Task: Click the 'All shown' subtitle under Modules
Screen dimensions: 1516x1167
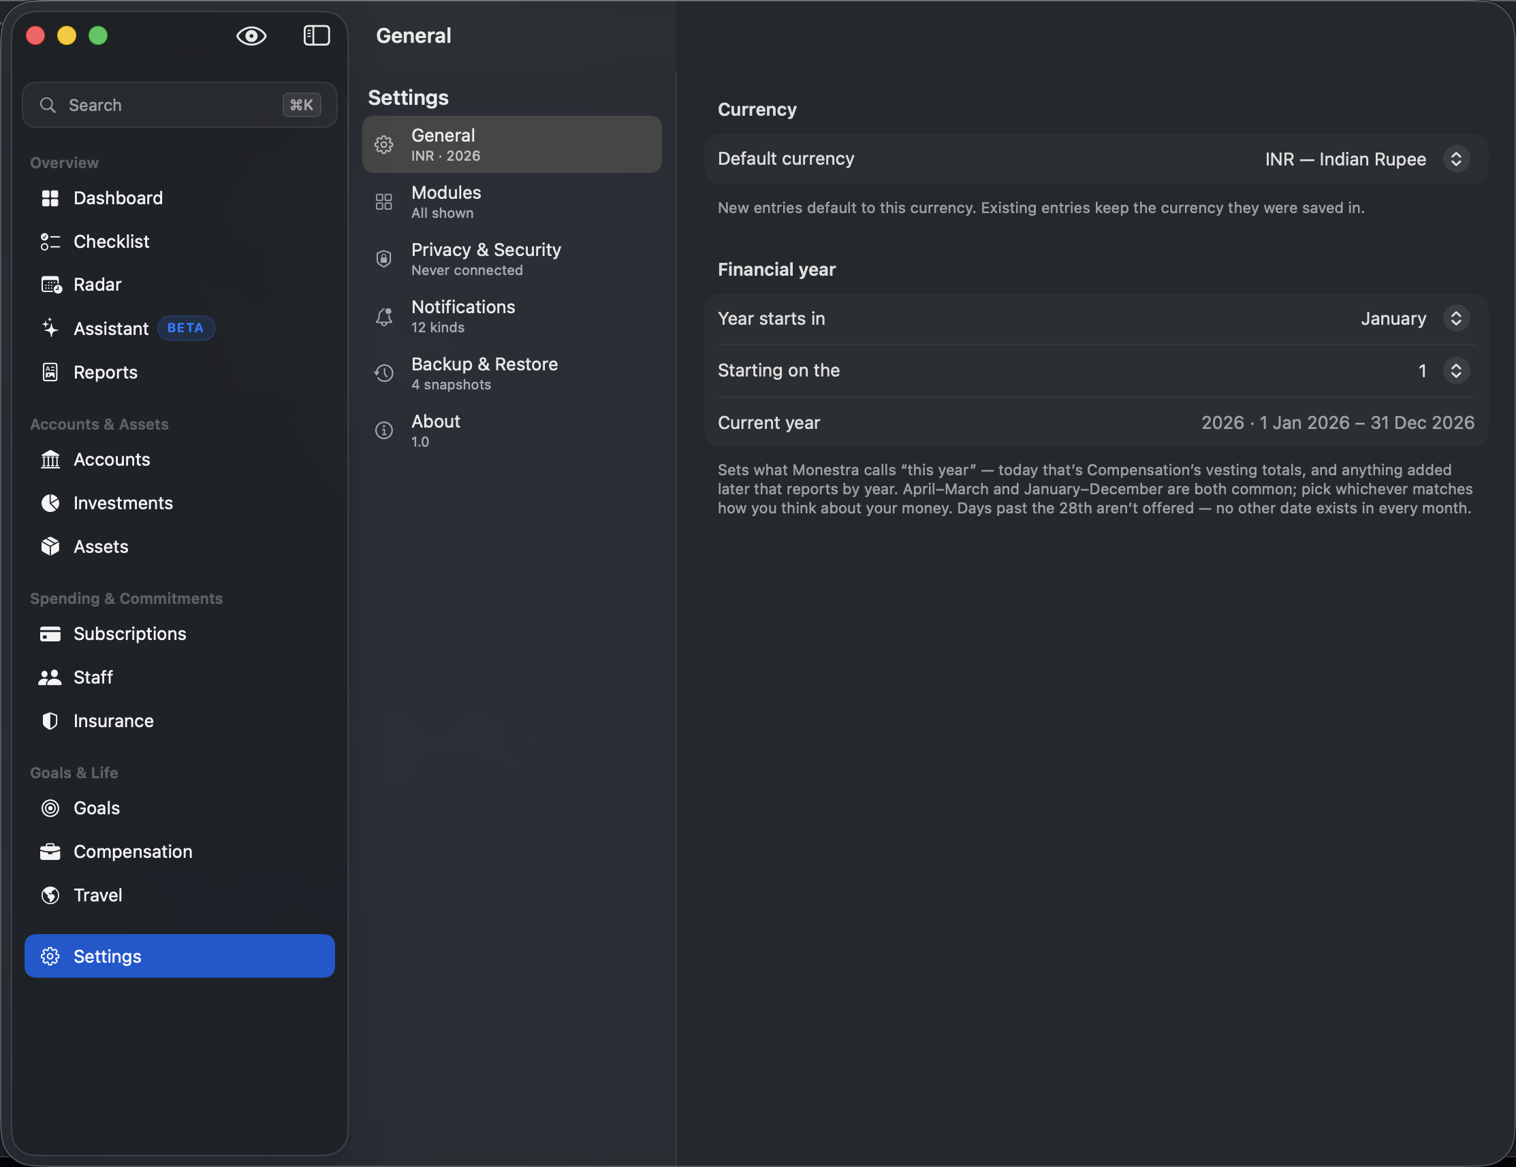Action: tap(442, 213)
